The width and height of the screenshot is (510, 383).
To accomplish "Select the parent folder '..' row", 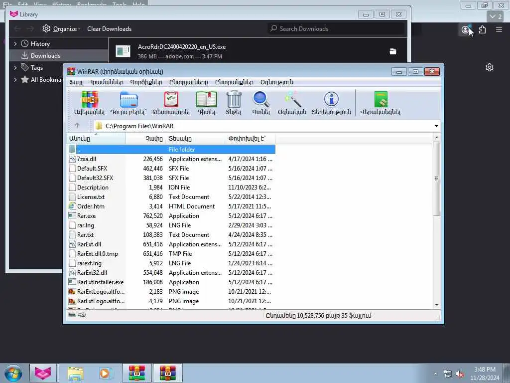I will pyautogui.click(x=171, y=150).
